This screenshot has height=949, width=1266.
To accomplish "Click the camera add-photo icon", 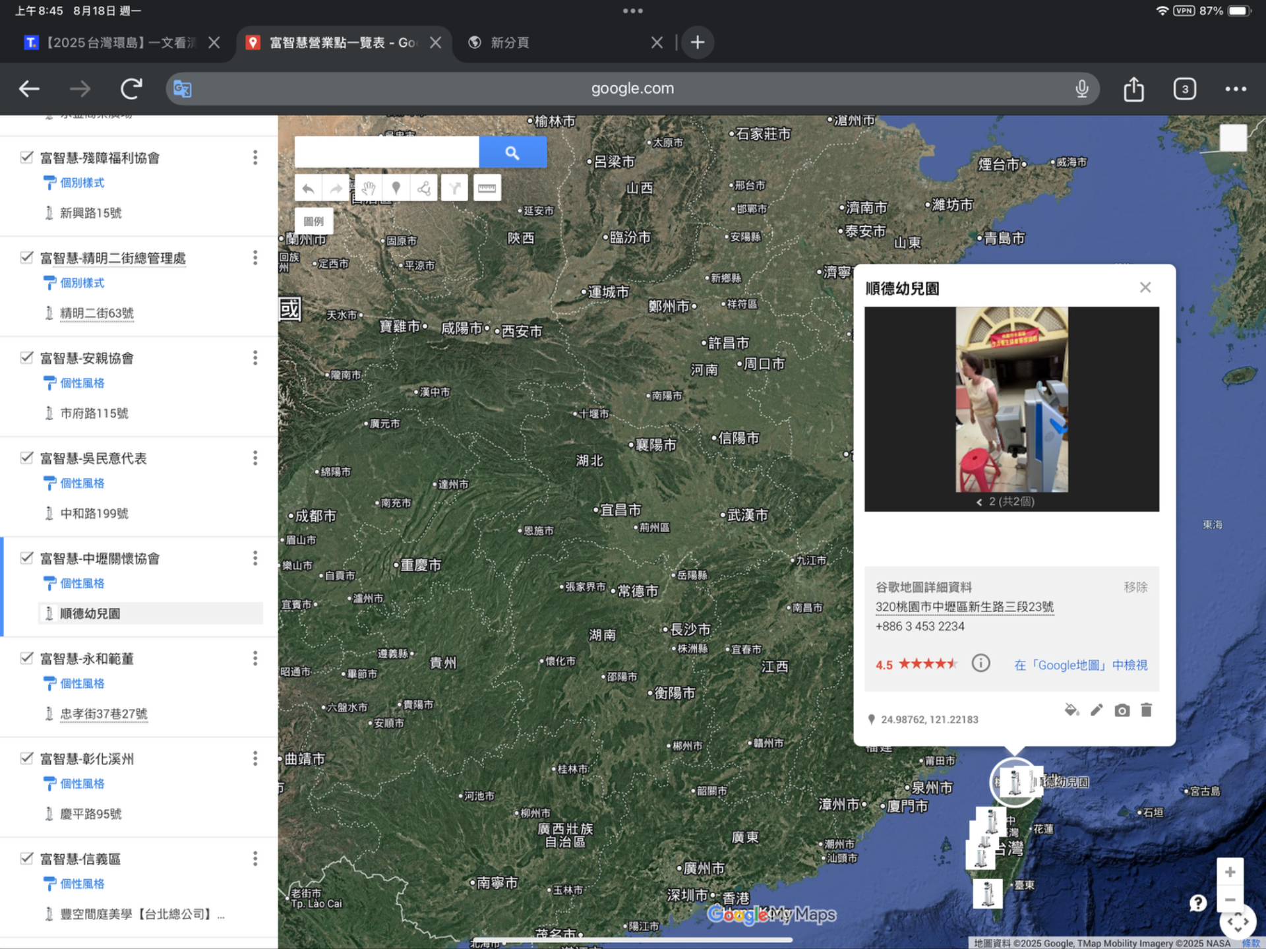I will (x=1122, y=710).
